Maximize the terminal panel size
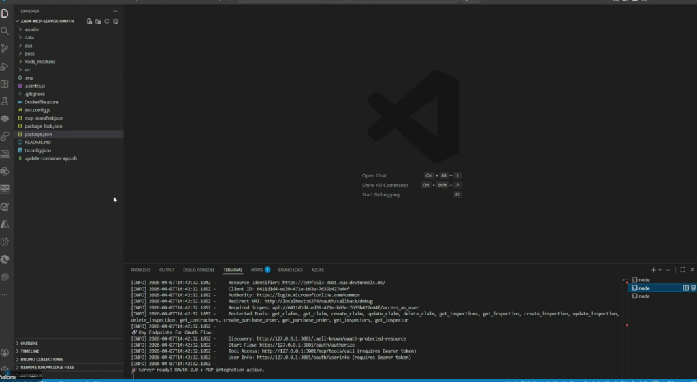The image size is (697, 382). click(x=683, y=270)
